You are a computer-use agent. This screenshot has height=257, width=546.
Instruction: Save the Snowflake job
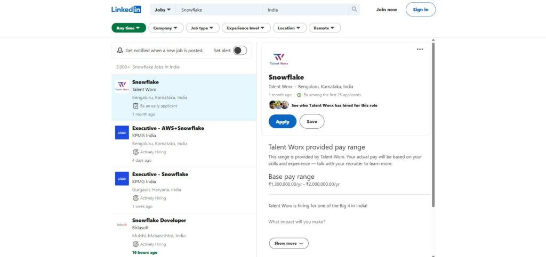312,121
